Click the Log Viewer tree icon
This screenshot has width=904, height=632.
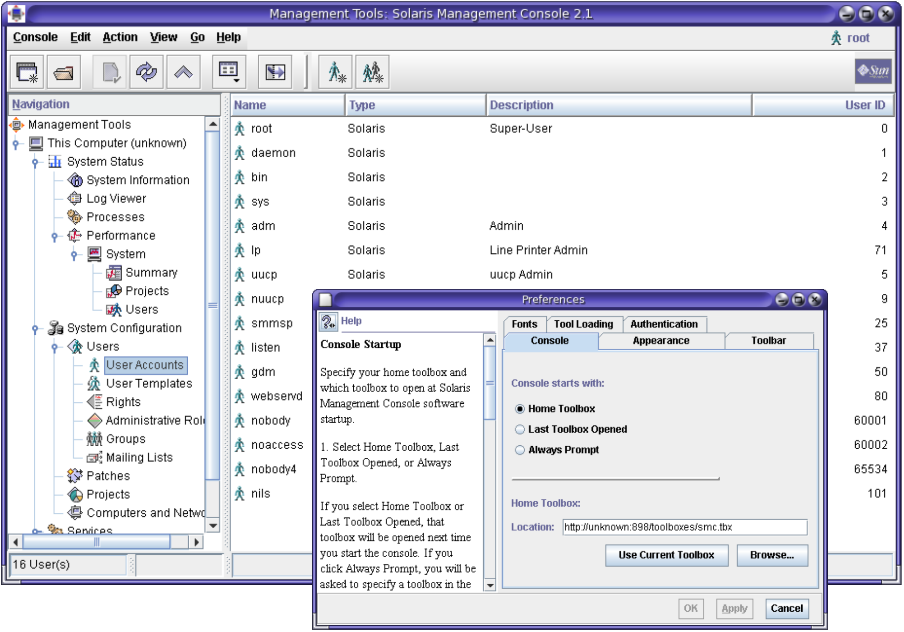pyautogui.click(x=75, y=198)
